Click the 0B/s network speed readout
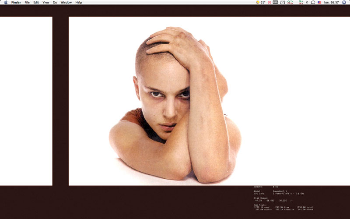Viewport: 350px width, 219px height. coord(301,3)
